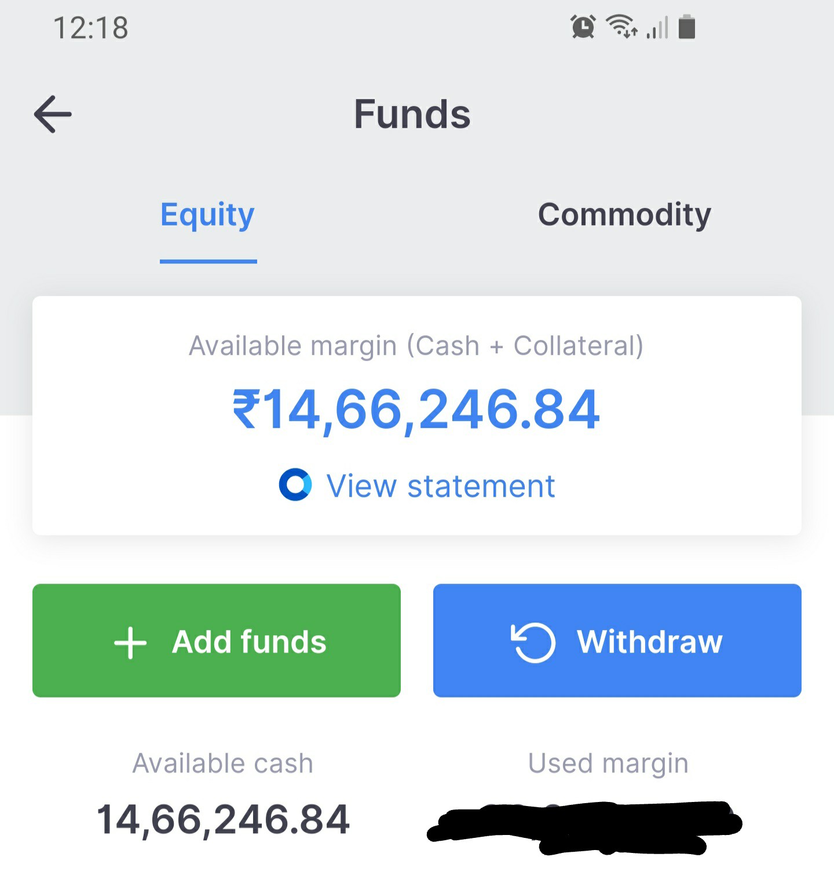Tap the cellular signal bars icon
Viewport: 834px width, 890px height.
pyautogui.click(x=657, y=27)
